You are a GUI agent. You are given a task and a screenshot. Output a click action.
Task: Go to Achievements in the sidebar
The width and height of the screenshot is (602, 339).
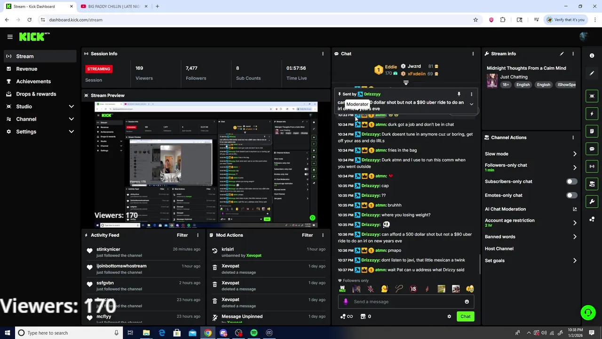point(40,81)
